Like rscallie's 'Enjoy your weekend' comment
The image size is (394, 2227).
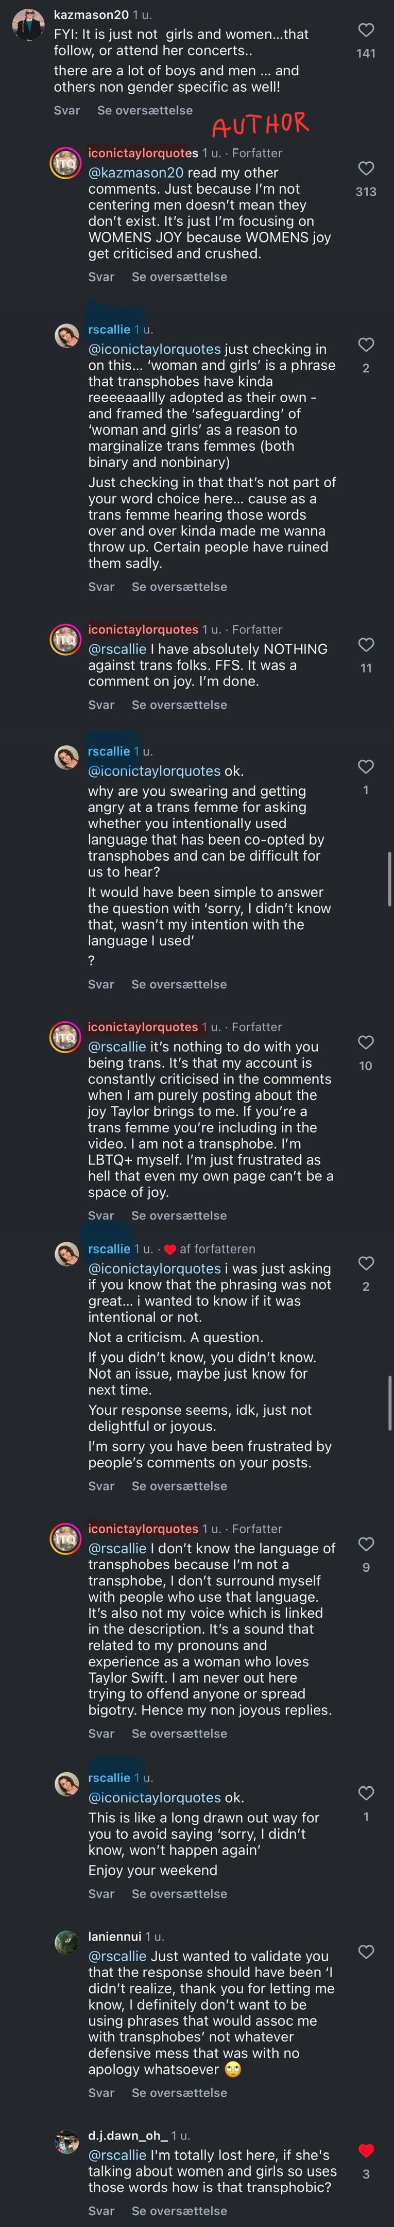coord(366,1793)
